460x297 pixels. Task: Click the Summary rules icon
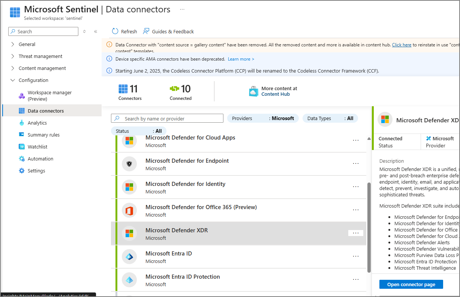point(22,135)
